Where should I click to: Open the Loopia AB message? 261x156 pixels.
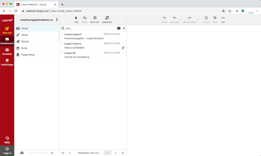[93, 55]
